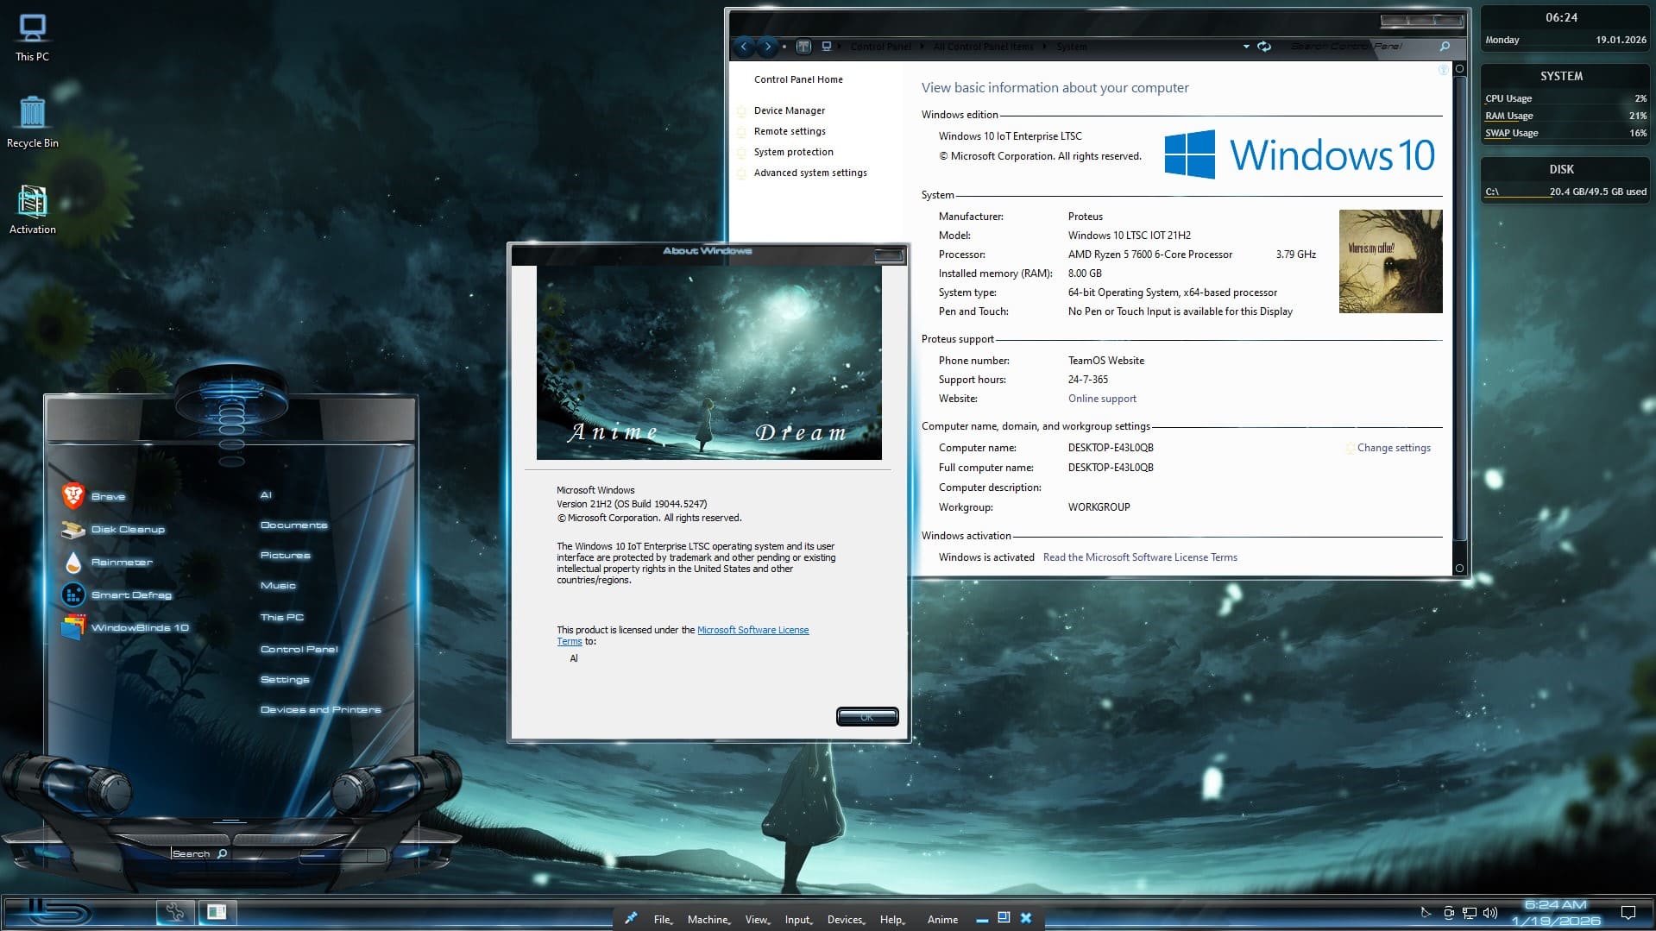Screen dimensions: 1656x931
Task: Open the Recycle Bin desktop icon
Action: coord(32,122)
